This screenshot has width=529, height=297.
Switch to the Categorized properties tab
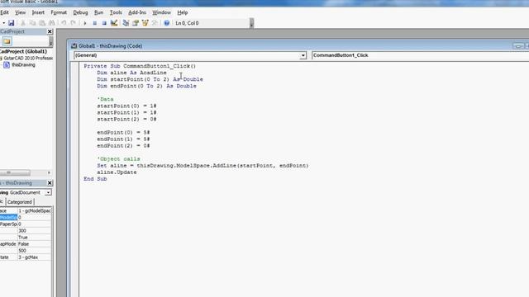pos(20,202)
